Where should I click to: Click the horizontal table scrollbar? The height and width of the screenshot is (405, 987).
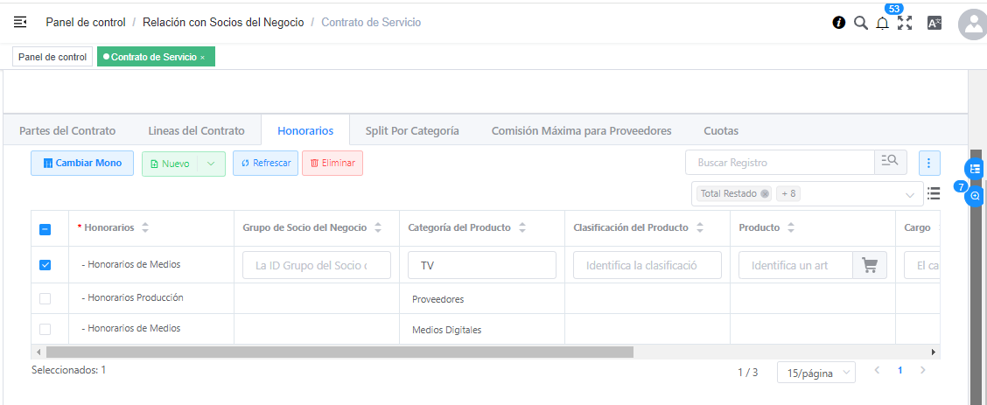[x=339, y=352]
